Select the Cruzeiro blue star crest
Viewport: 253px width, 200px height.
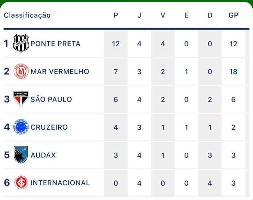tap(21, 127)
